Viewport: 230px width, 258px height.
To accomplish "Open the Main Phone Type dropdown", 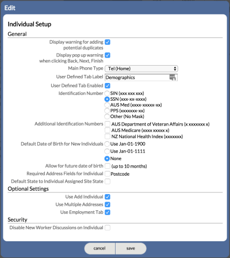I will click(141, 69).
